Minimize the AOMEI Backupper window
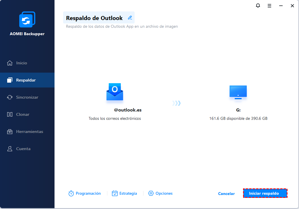The height and width of the screenshot is (209, 299). [281, 6]
